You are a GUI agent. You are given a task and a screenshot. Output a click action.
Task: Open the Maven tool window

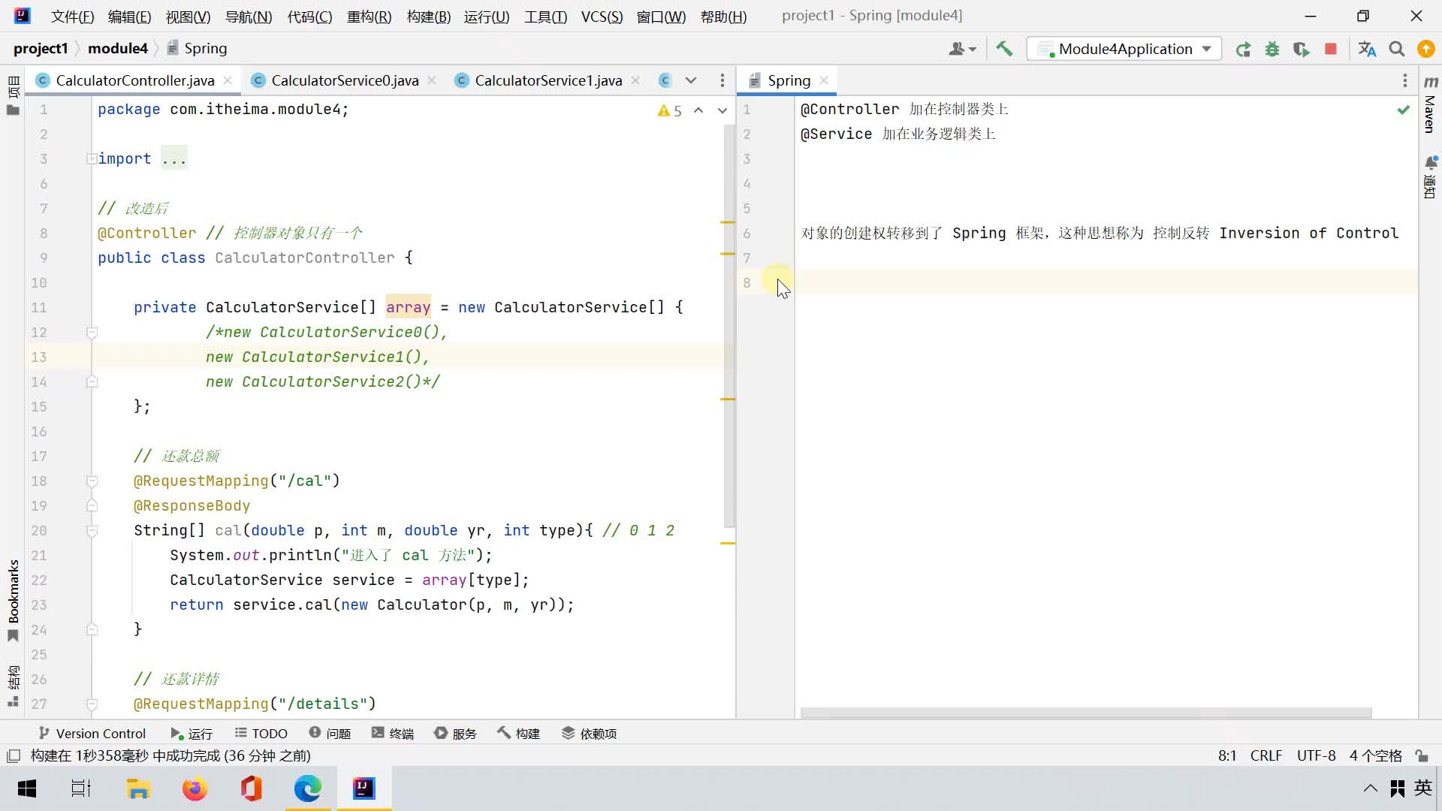tap(1430, 105)
